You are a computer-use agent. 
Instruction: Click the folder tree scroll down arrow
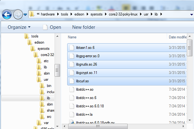(x=57, y=126)
